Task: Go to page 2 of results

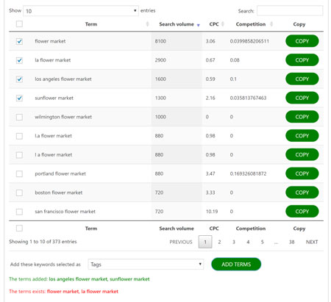Action: (x=219, y=242)
